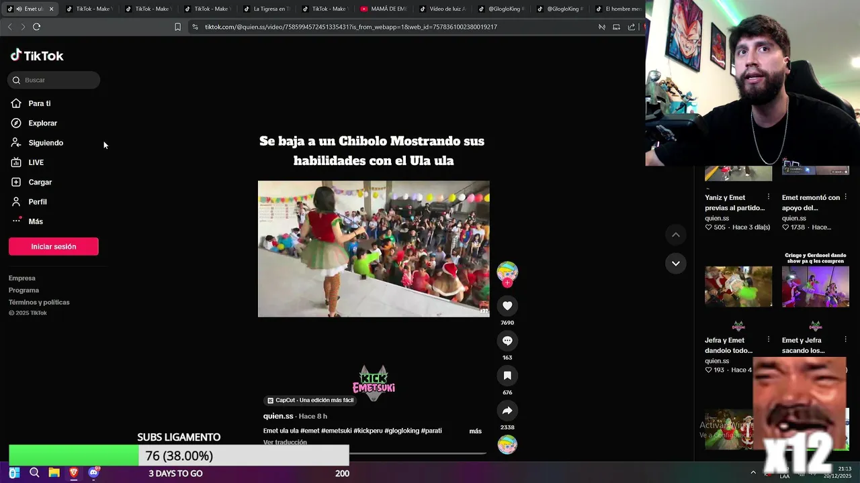Seek on the video progress bar
860x483 pixels.
coord(374,453)
